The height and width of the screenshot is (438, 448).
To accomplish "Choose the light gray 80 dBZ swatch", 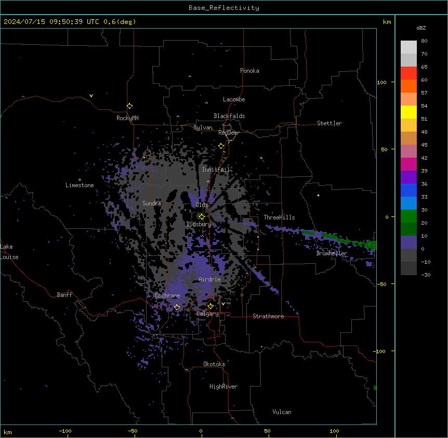I will coord(409,47).
